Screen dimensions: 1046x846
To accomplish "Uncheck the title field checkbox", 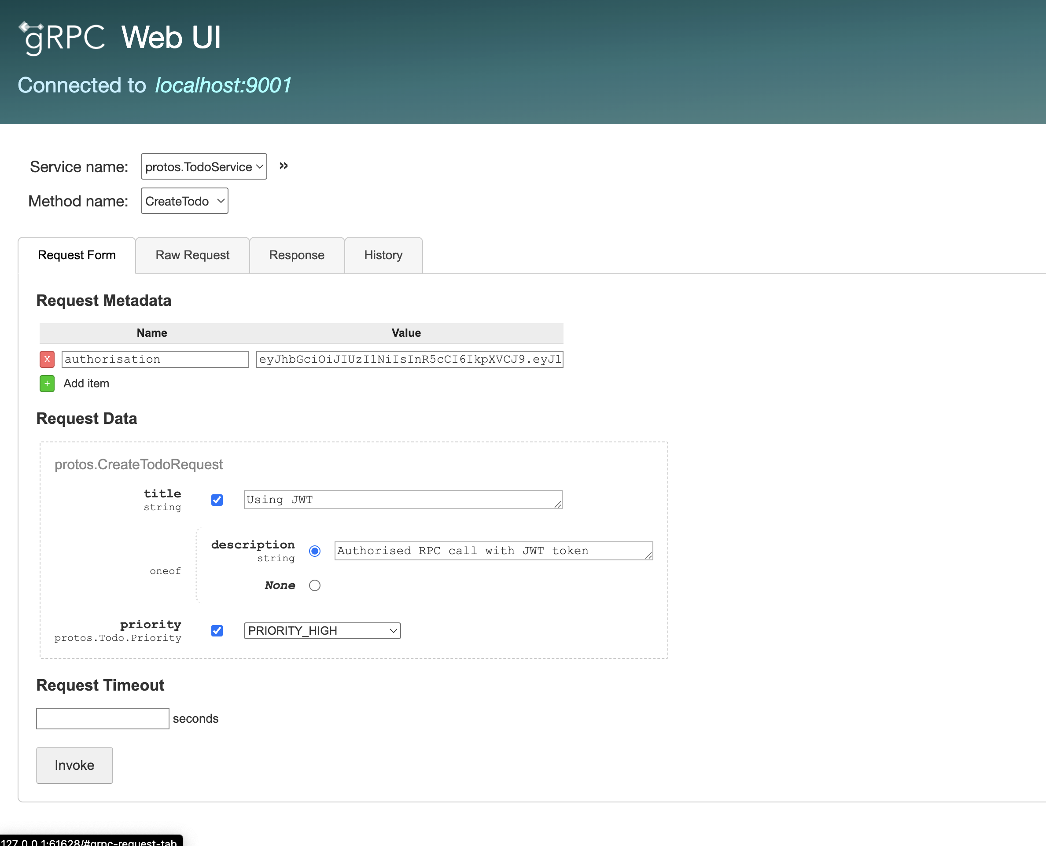I will [x=217, y=500].
